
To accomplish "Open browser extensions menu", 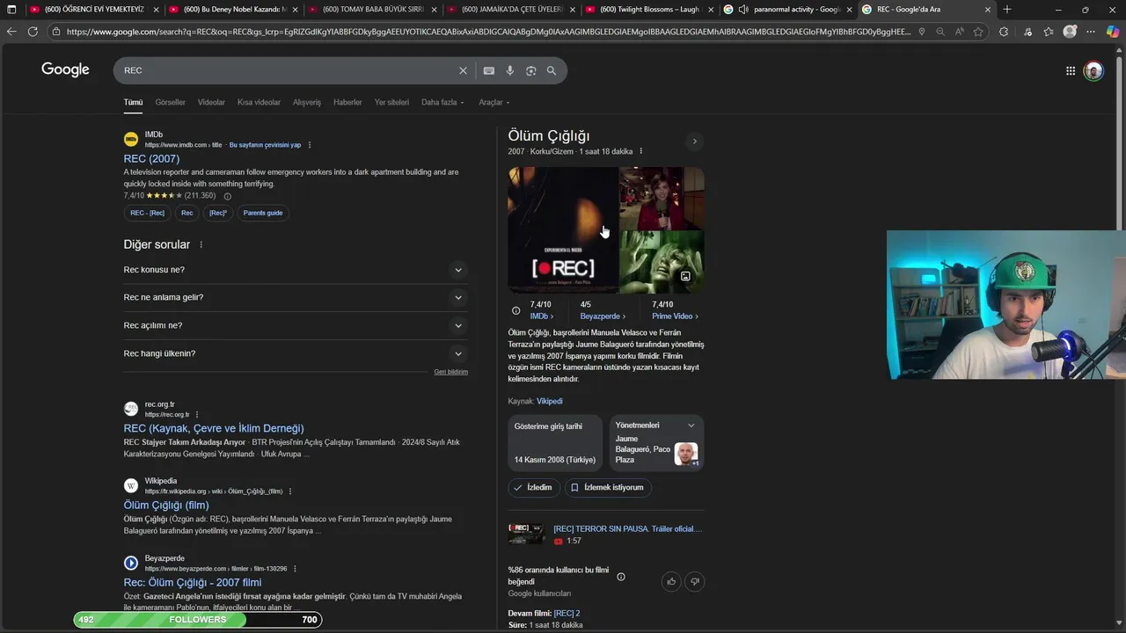I will coord(1004,32).
